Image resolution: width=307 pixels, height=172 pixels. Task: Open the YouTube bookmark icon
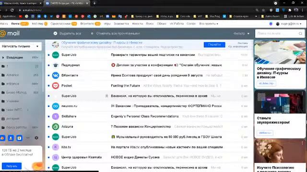tap(20, 16)
